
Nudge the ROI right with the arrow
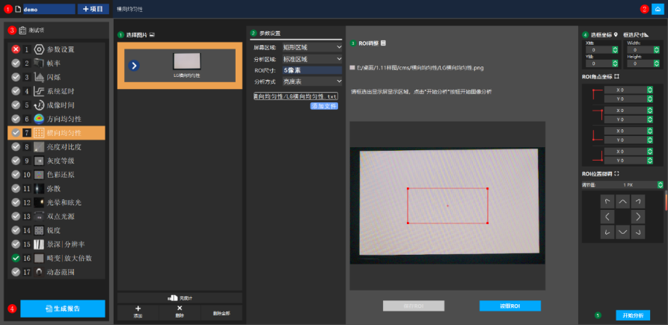638,217
